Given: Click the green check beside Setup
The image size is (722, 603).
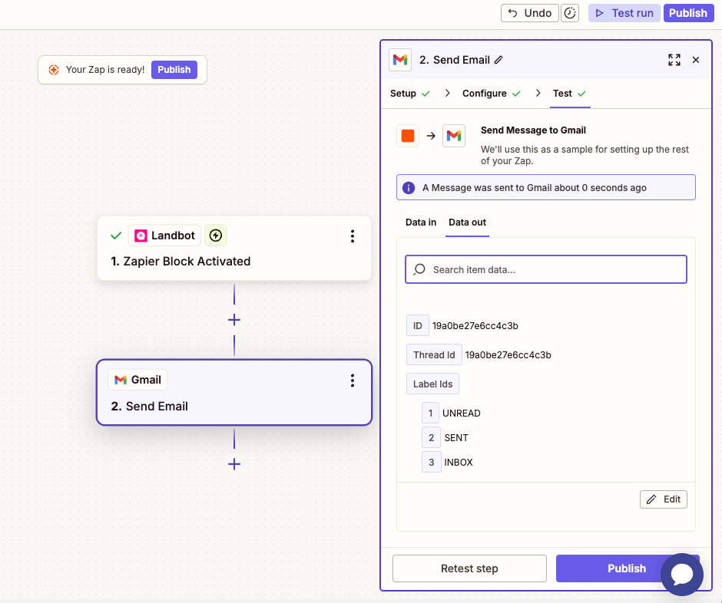Looking at the screenshot, I should [426, 94].
